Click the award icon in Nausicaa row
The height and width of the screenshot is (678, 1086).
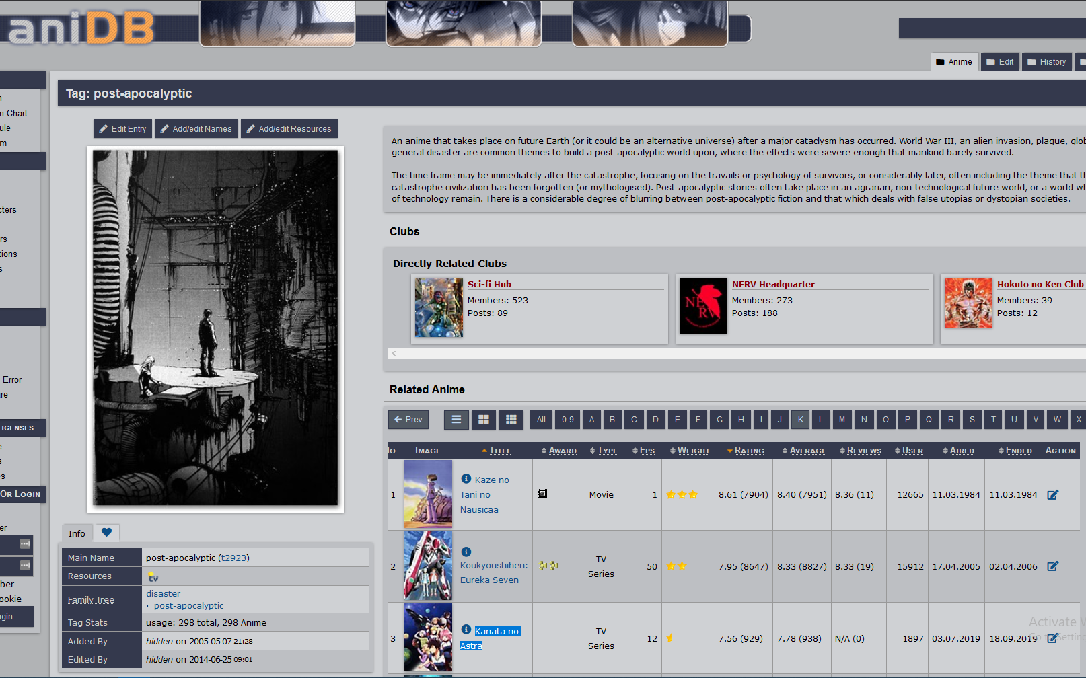click(542, 494)
